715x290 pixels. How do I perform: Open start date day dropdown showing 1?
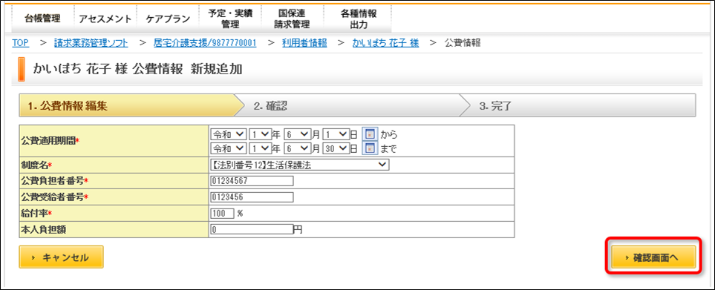(x=336, y=134)
